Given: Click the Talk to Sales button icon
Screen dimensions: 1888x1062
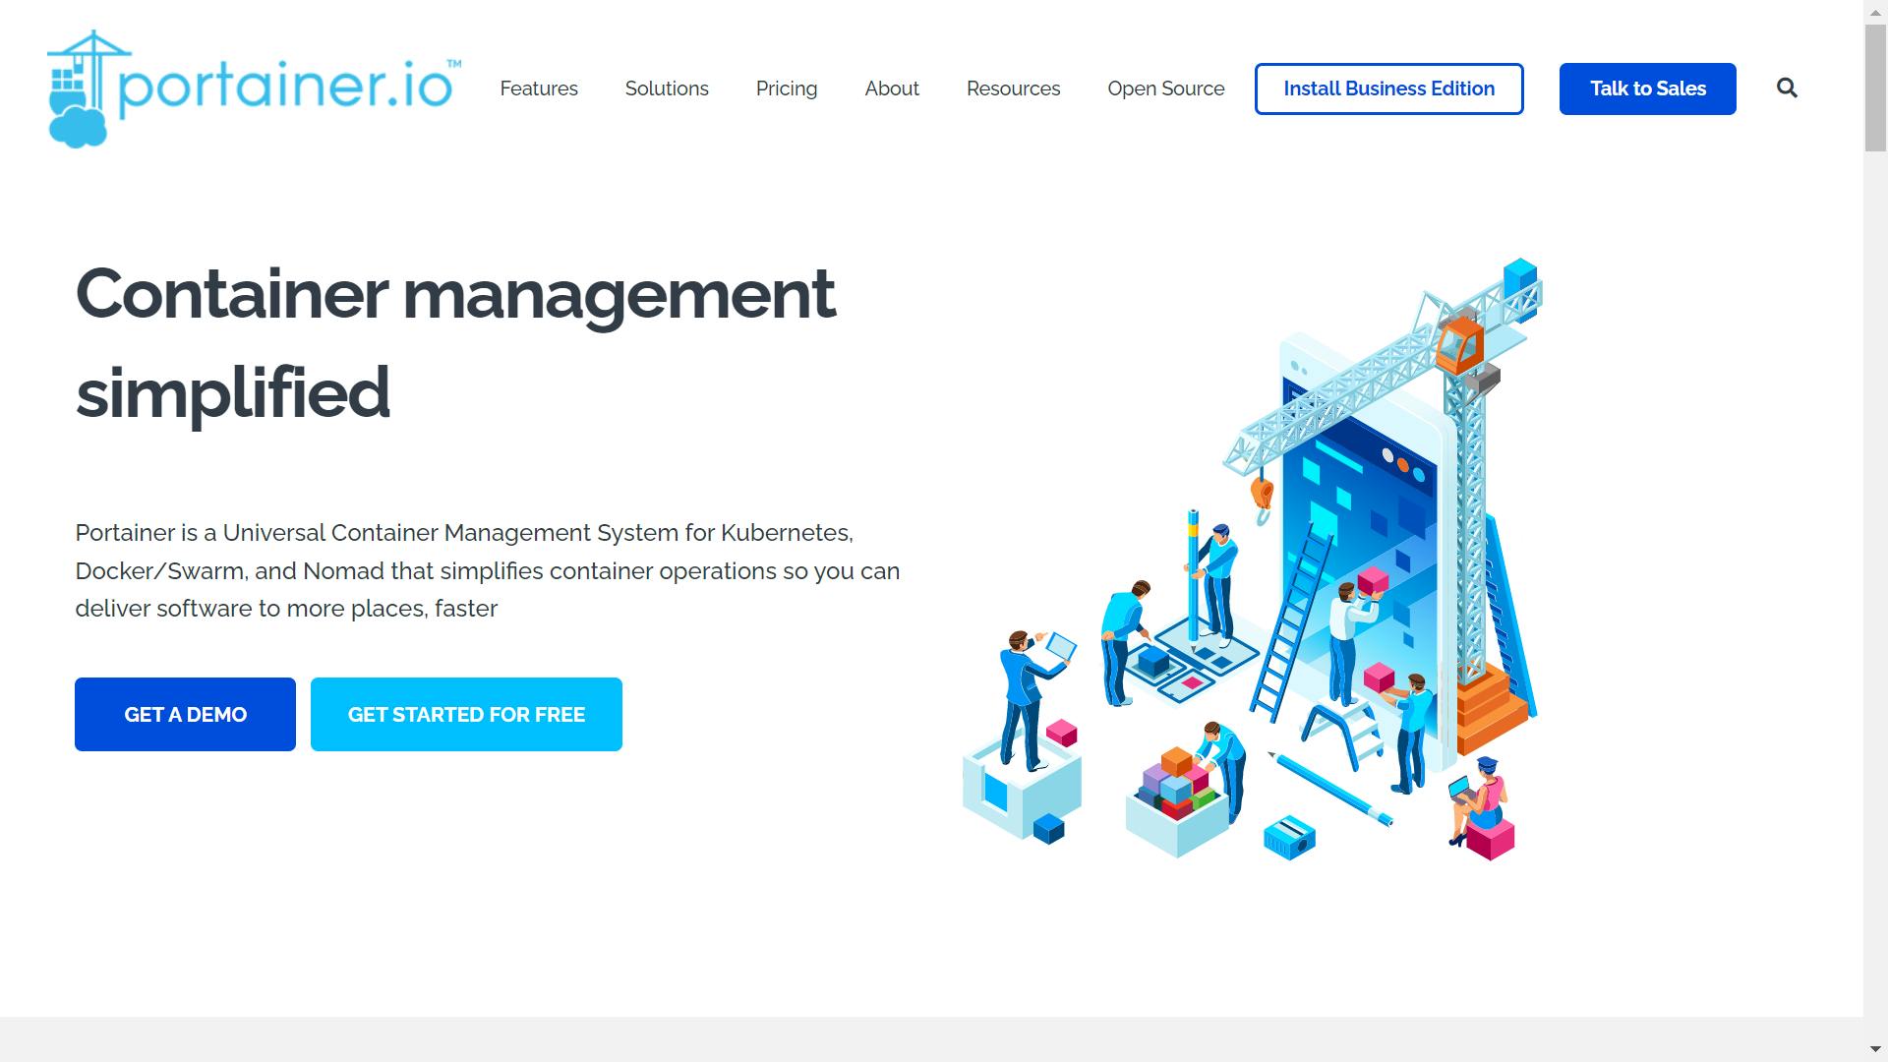Looking at the screenshot, I should [x=1647, y=88].
